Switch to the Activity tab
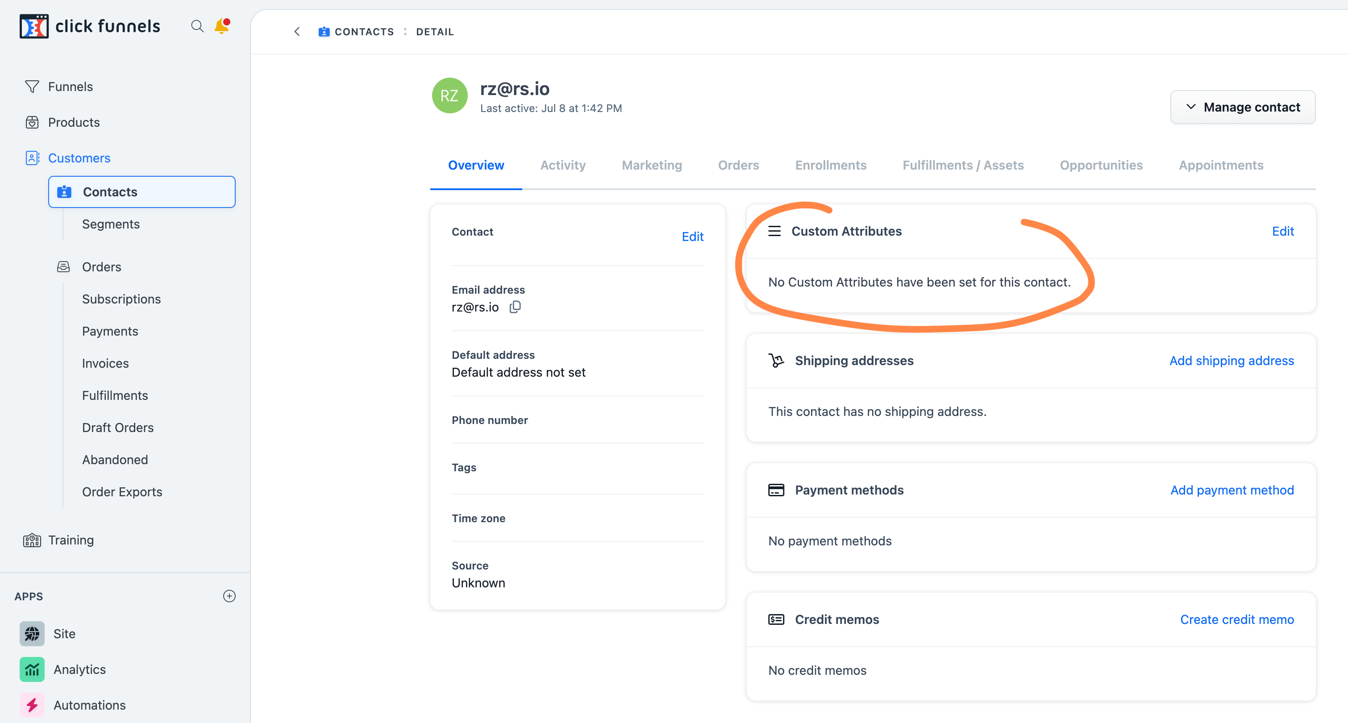1348x723 pixels. [x=562, y=165]
